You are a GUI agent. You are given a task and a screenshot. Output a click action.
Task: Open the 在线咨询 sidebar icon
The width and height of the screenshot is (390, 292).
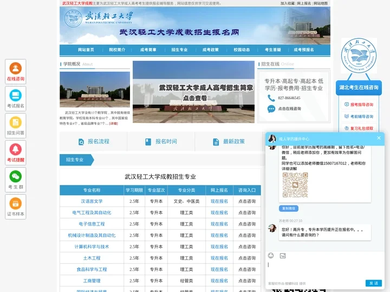pyautogui.click(x=15, y=71)
